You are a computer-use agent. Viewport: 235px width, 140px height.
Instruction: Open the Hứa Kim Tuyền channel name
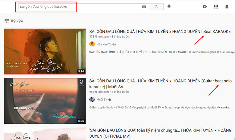[x=106, y=44]
